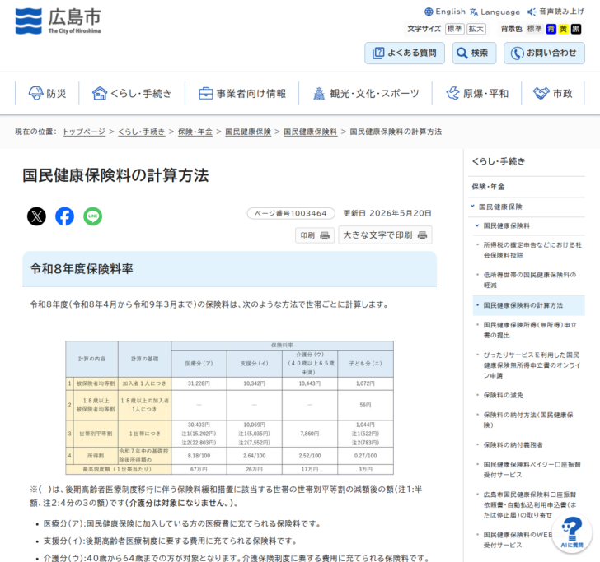
Task: Click the handshake icon for 市政
Action: coord(541,93)
